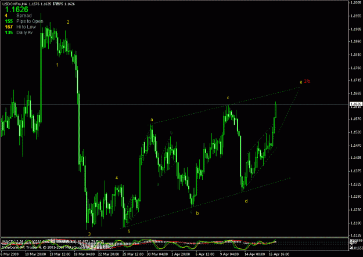Image resolution: width=363 pixels, height=257 pixels.
Task: Select the 6 Apr 12:00 time axis label
Action: (x=205, y=254)
